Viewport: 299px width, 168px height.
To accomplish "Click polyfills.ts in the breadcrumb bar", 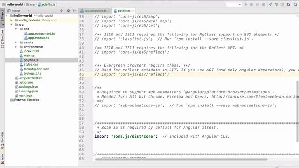I will coord(47,4).
